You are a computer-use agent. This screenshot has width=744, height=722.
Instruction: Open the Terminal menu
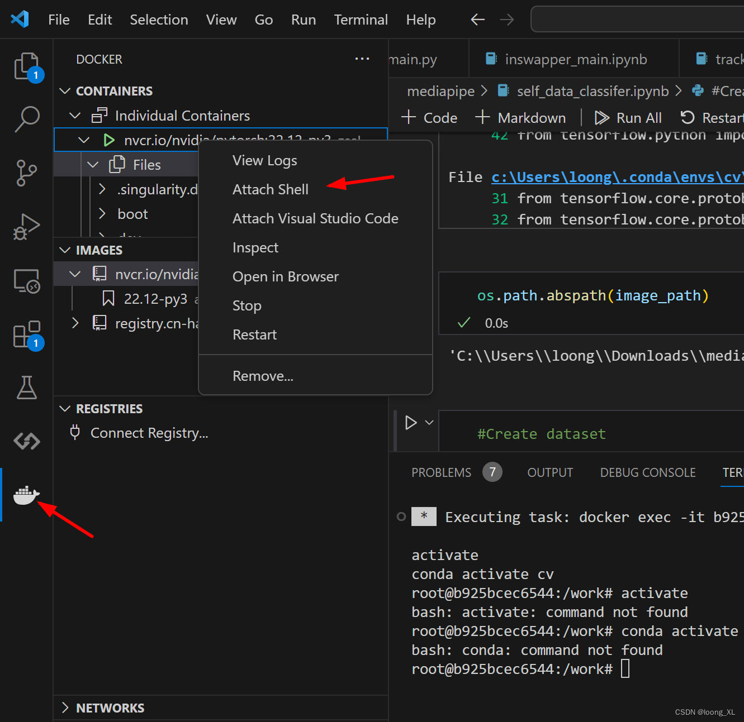(361, 20)
